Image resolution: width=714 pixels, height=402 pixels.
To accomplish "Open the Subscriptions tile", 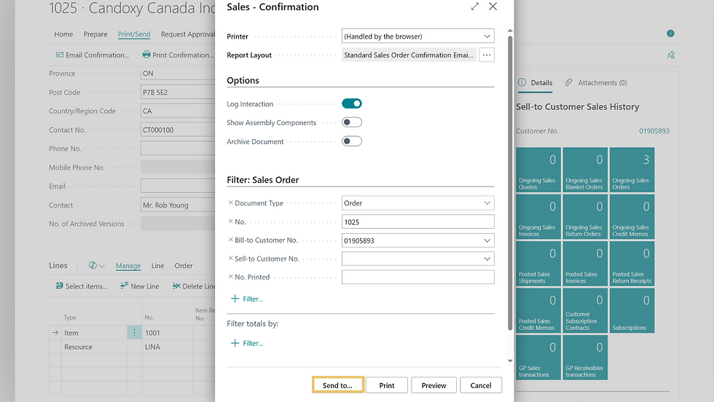I will click(632, 310).
